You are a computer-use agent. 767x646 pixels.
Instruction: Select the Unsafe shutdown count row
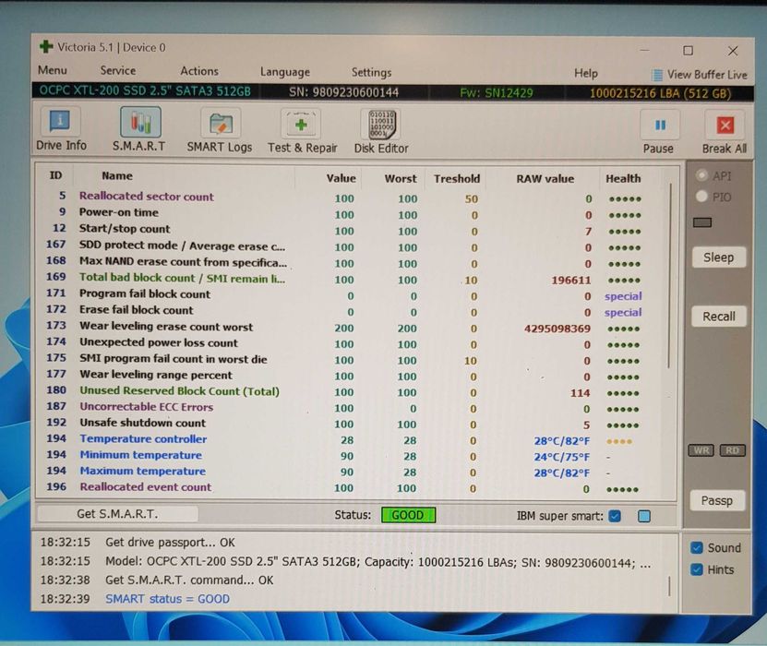350,424
